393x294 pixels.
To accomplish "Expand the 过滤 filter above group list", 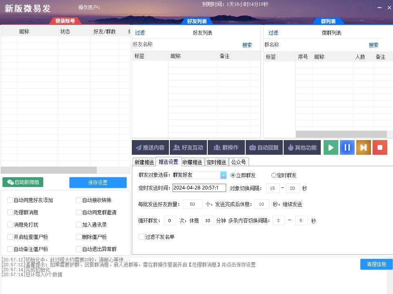I will 273,32.
